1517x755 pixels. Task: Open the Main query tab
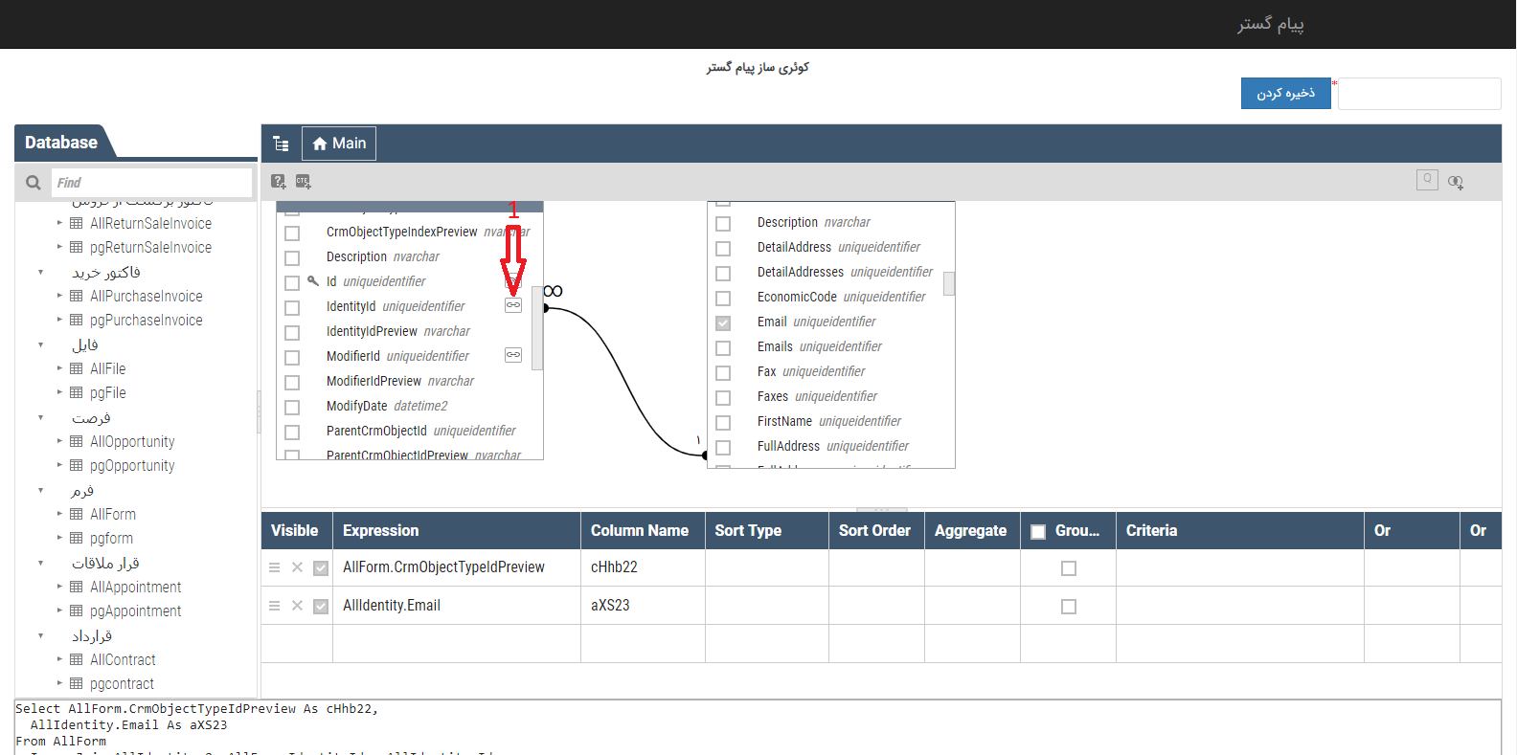(339, 144)
